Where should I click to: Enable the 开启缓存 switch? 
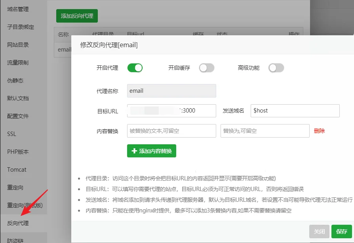[207, 68]
